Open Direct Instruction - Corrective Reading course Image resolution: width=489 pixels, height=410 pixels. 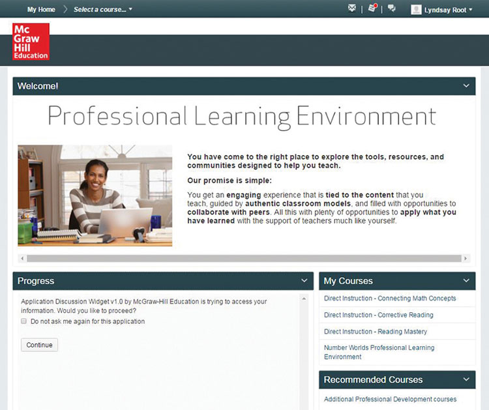coord(379,315)
